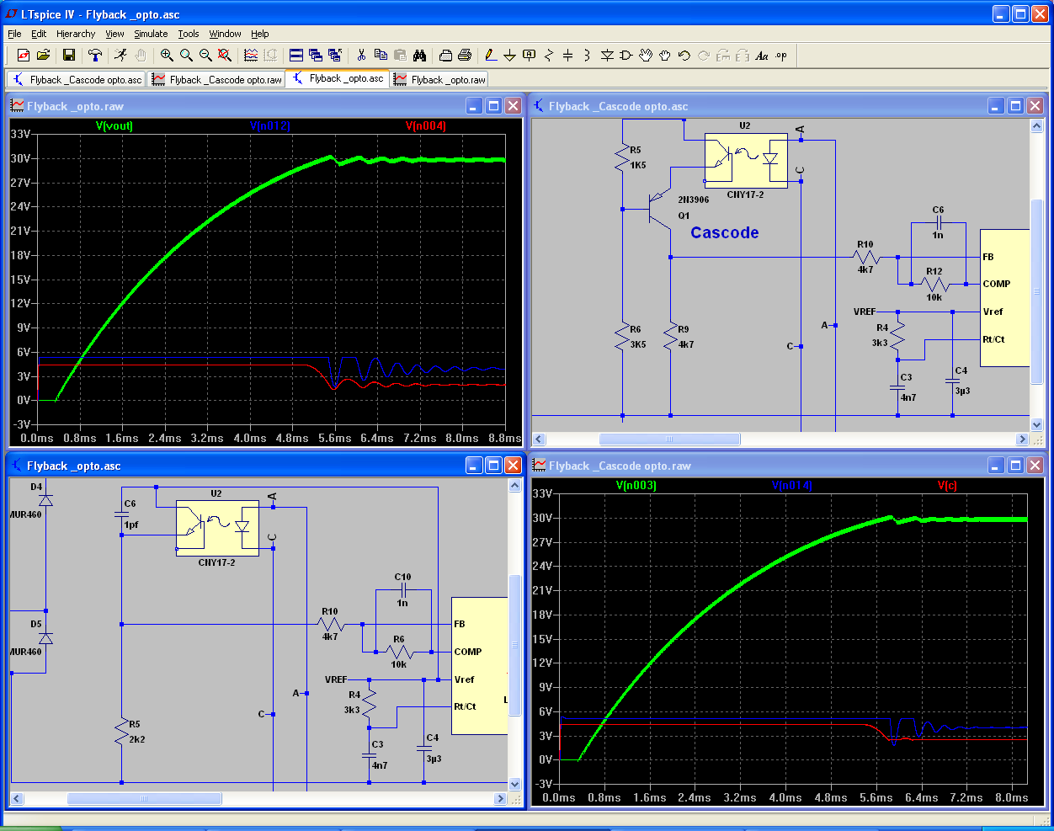
Task: Open Find with the binoculars icon
Action: [419, 56]
